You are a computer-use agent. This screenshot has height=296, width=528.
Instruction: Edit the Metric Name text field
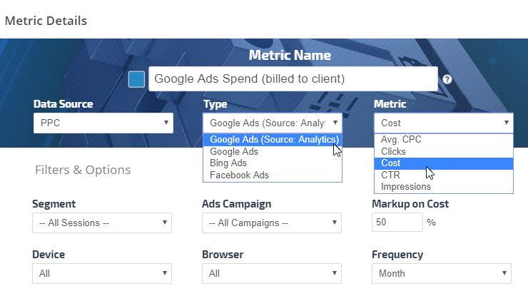(293, 79)
